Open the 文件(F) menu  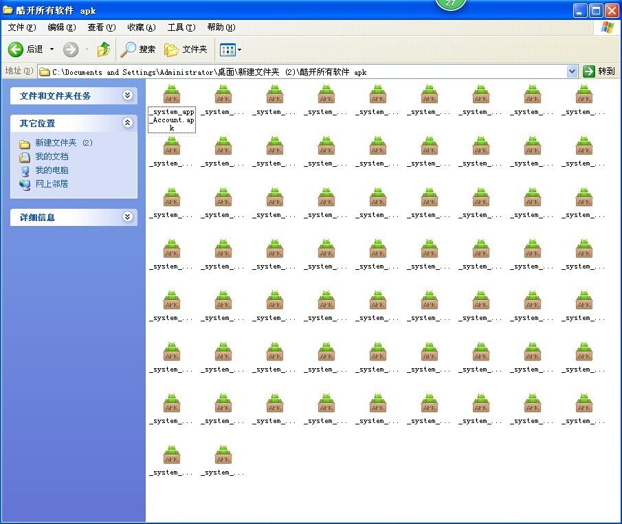point(22,27)
